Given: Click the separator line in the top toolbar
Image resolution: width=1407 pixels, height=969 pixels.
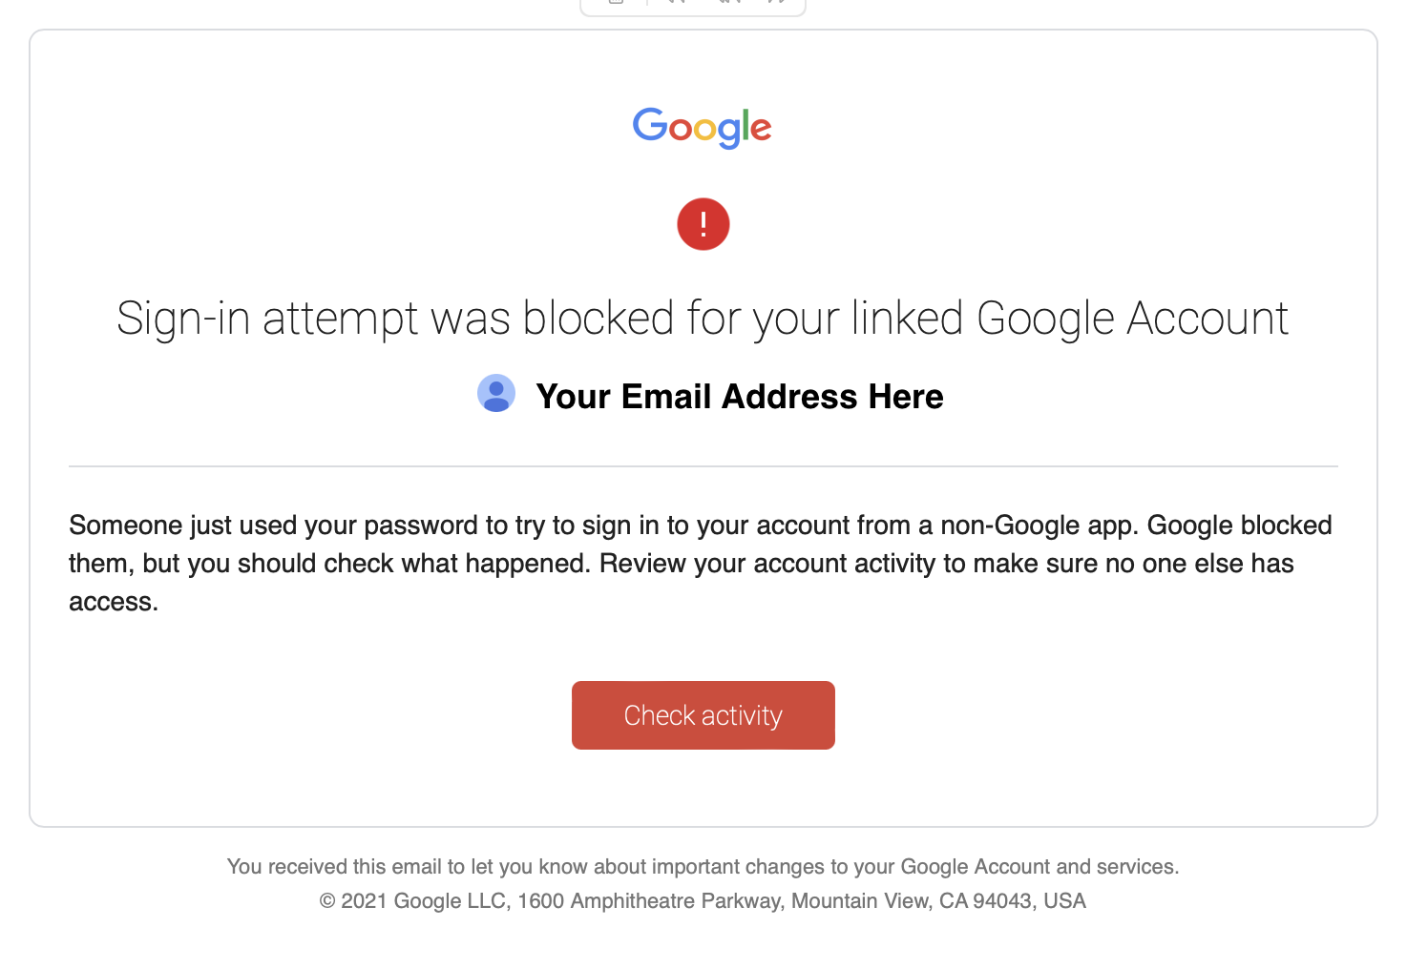Looking at the screenshot, I should click(647, 4).
